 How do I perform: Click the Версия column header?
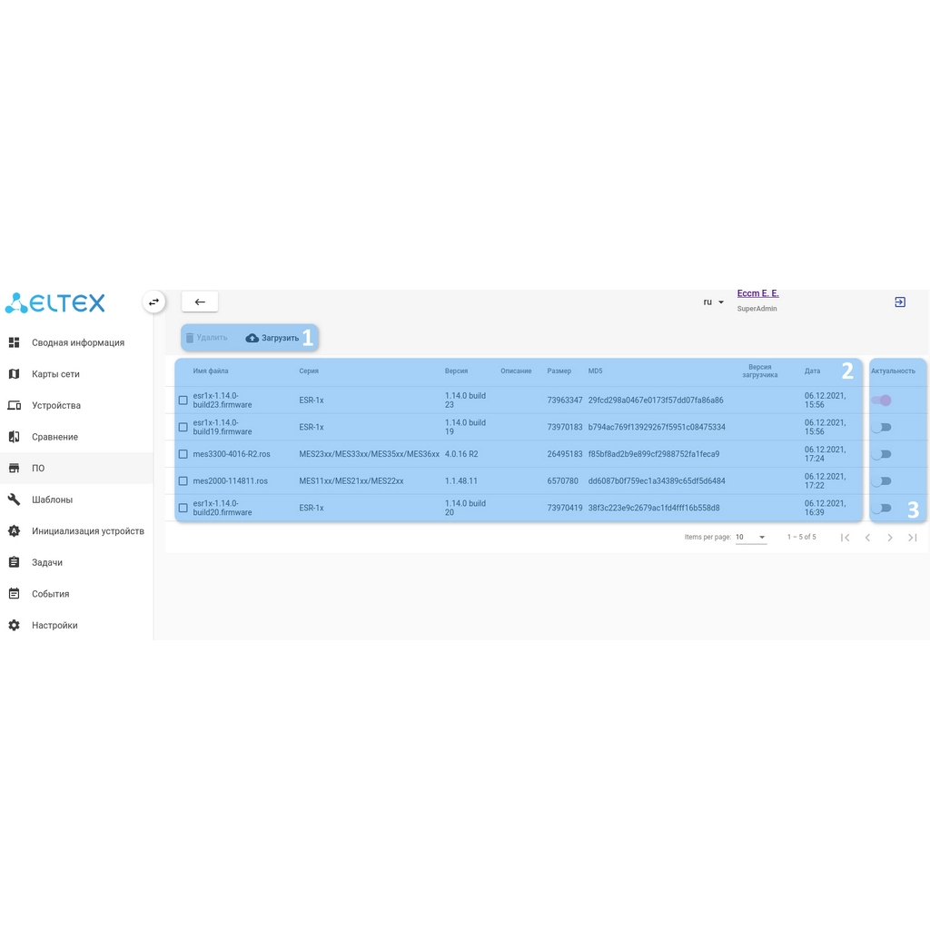coord(456,371)
